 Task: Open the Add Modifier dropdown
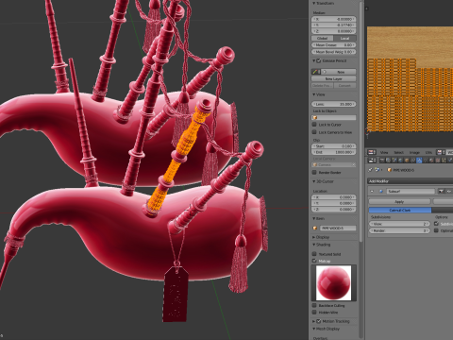pos(411,181)
